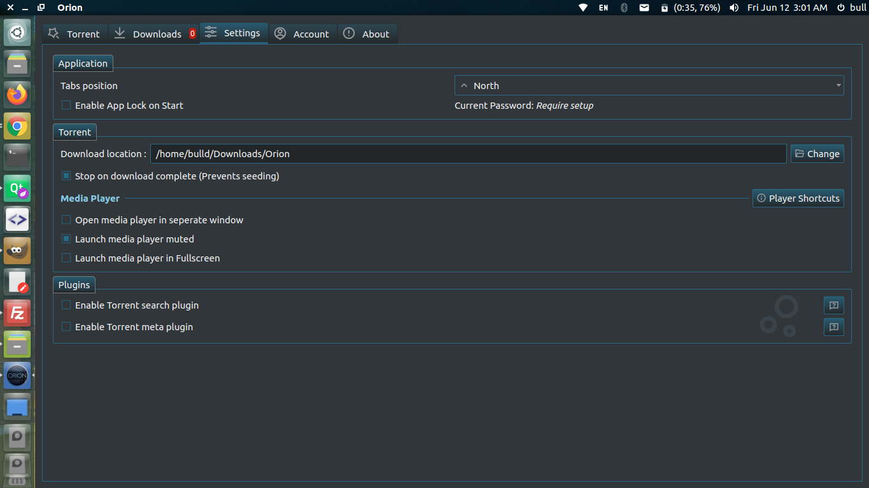Open Player Shortcuts
Viewport: 869px width, 488px height.
pyautogui.click(x=798, y=198)
